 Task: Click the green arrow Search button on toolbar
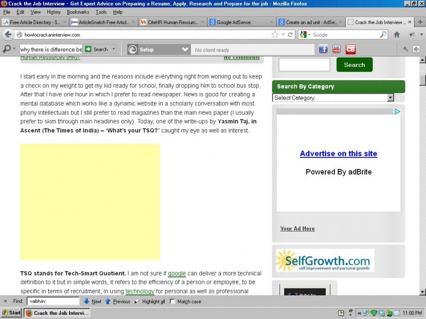click(x=96, y=49)
